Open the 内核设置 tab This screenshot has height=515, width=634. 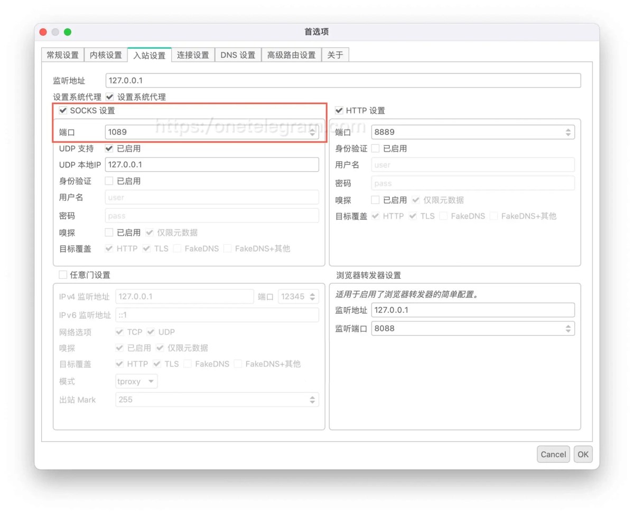point(106,55)
